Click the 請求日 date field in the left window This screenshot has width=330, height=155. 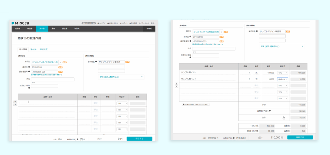tap(44, 67)
